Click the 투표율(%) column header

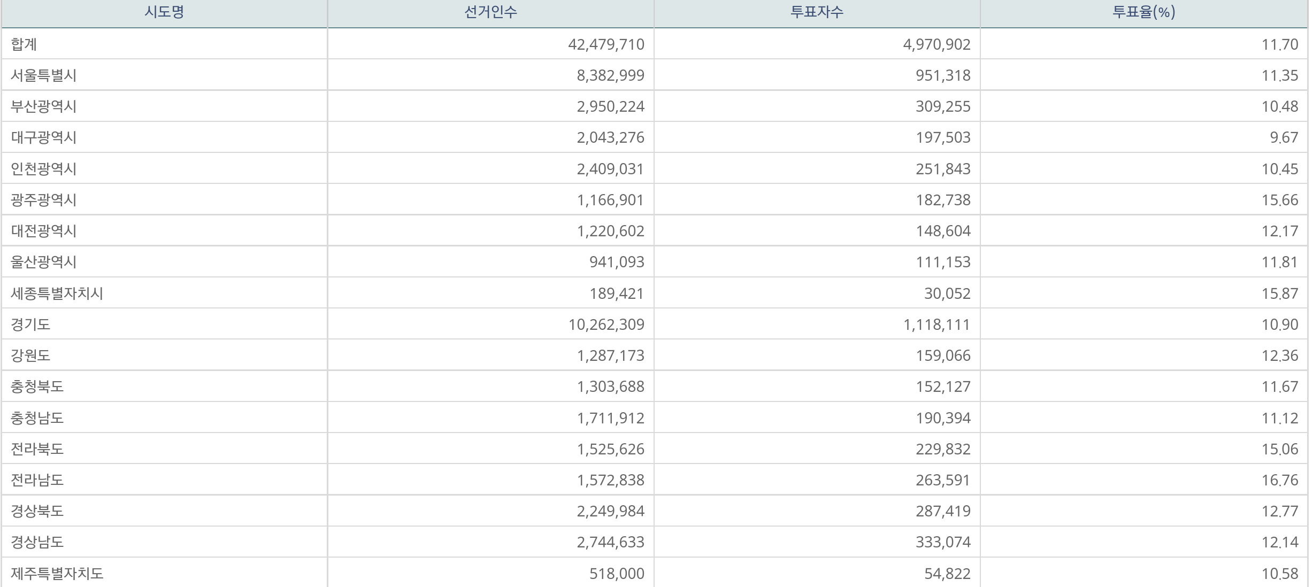(1143, 12)
